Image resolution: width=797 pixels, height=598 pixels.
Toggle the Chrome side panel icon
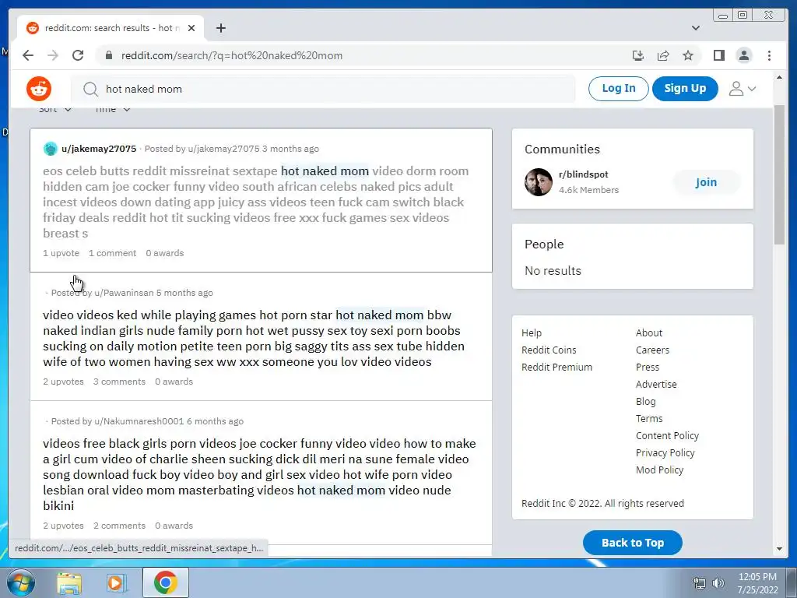click(718, 55)
